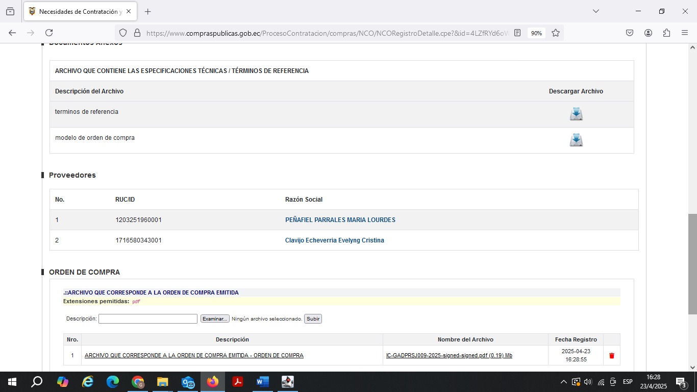Open the Firefox application menu
The width and height of the screenshot is (697, 392).
(x=685, y=33)
